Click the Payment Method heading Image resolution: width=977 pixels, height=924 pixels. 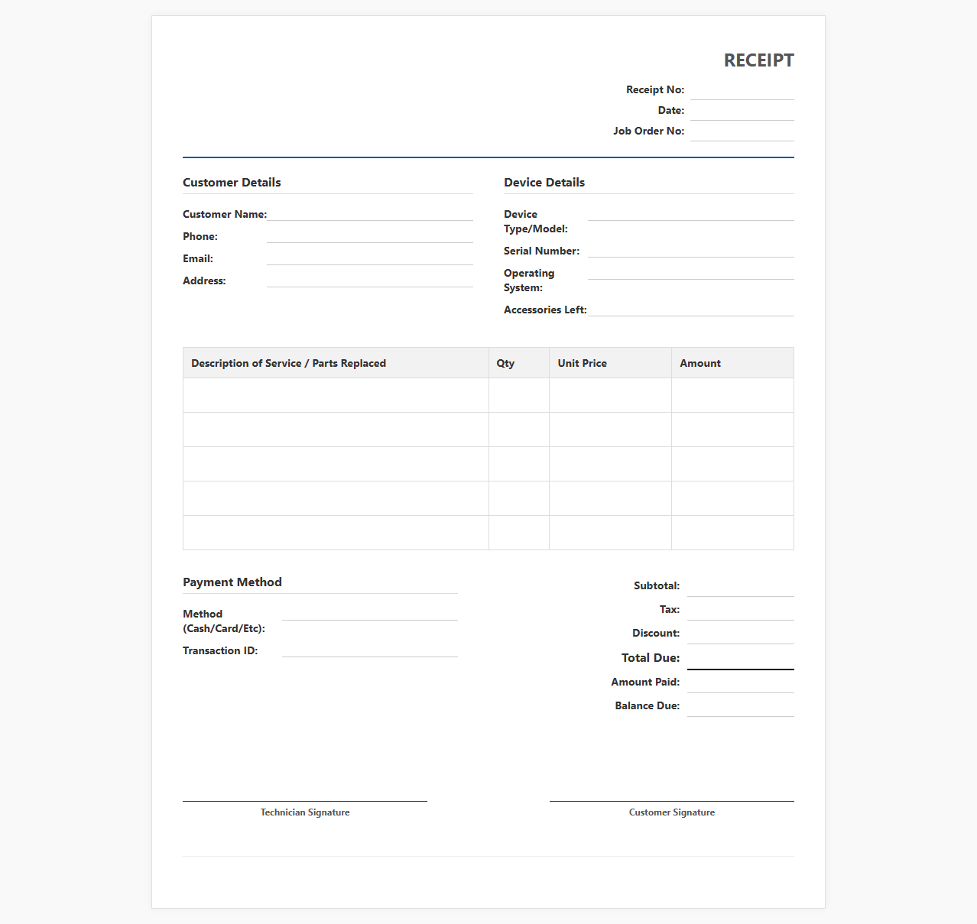(232, 582)
